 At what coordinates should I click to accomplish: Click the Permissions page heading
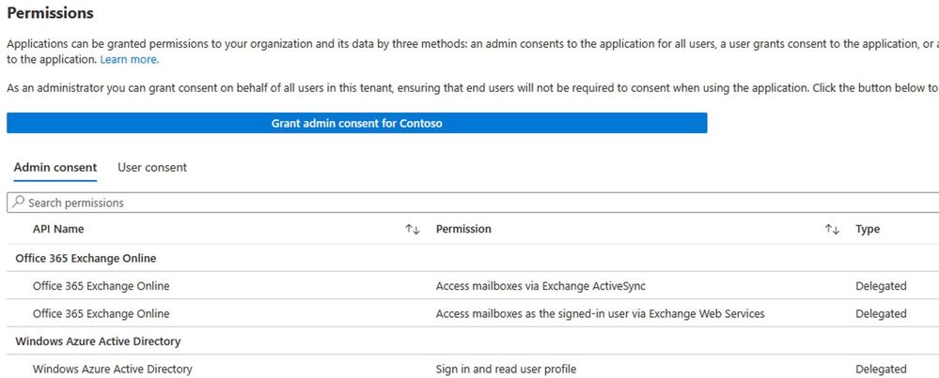[50, 14]
